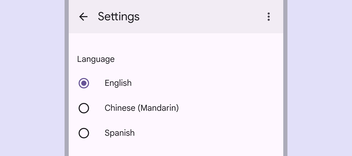This screenshot has width=352, height=156.
Task: Click empty space right of Chinese (Mandarin) row
Action: point(229,108)
